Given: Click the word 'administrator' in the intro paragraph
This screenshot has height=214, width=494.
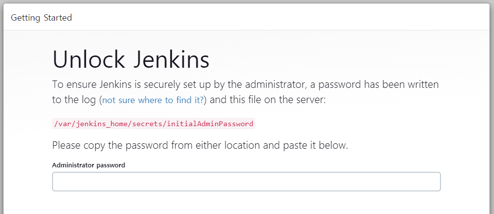Looking at the screenshot, I should tap(274, 84).
